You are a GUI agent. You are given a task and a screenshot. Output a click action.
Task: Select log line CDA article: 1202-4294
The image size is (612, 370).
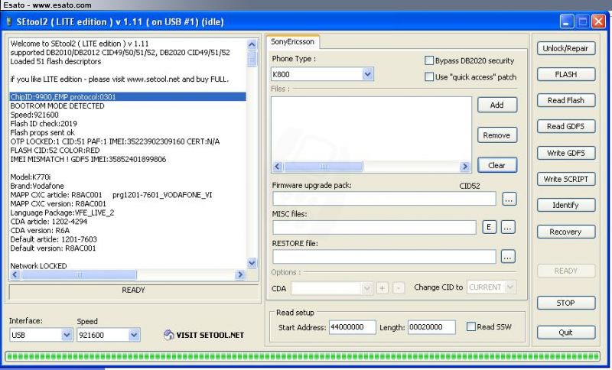pyautogui.click(x=49, y=222)
